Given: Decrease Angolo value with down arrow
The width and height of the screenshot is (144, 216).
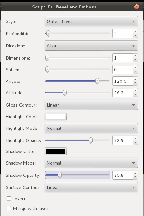Looking at the screenshot, I should point(135,83).
